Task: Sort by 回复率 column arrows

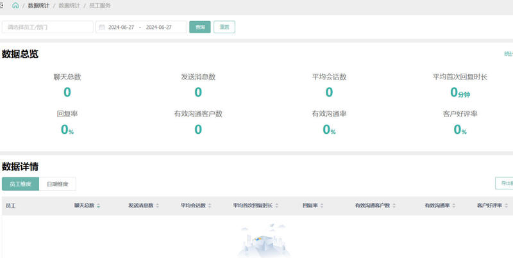Action: coord(322,206)
